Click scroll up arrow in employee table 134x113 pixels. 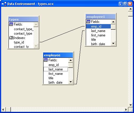pos(71,60)
